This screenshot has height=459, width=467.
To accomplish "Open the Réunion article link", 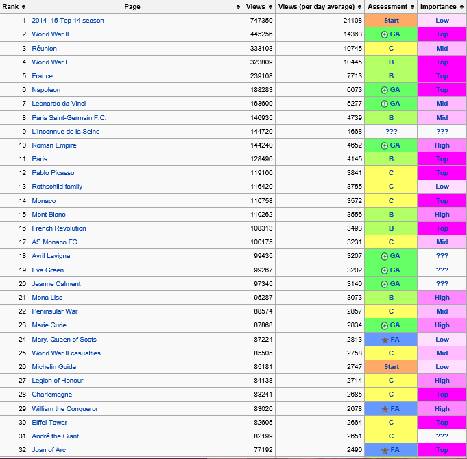I will (44, 49).
